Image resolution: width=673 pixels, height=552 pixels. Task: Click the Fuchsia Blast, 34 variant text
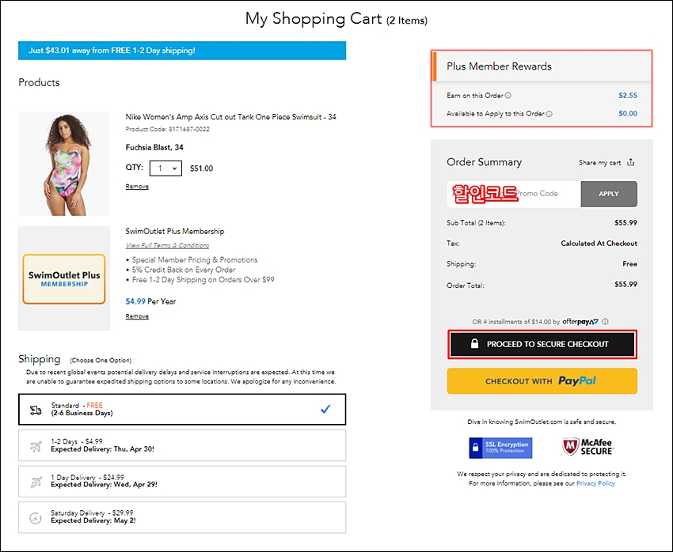click(154, 147)
